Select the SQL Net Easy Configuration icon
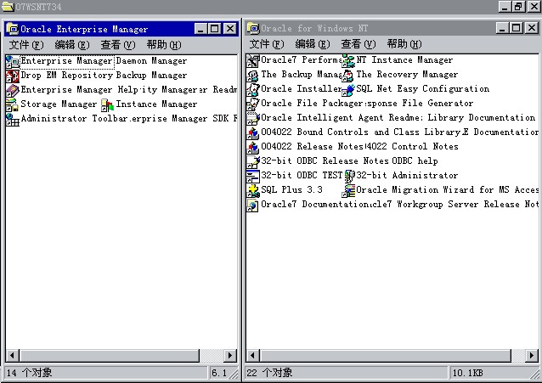Viewport: 542px width, 383px height. [x=348, y=90]
